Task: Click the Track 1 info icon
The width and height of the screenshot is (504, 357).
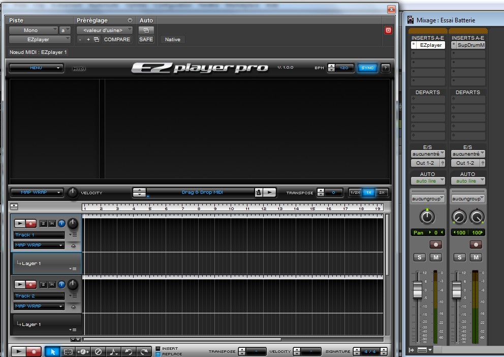Action: 61,223
